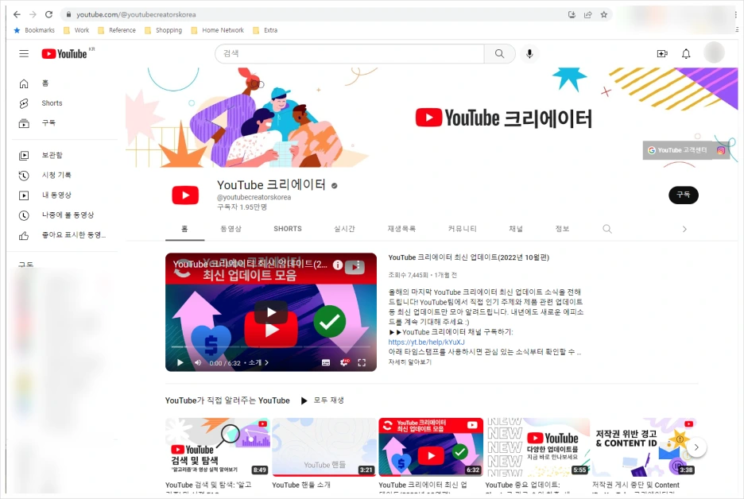744x499 pixels.
Task: Open the account avatar menu
Action: click(x=714, y=52)
